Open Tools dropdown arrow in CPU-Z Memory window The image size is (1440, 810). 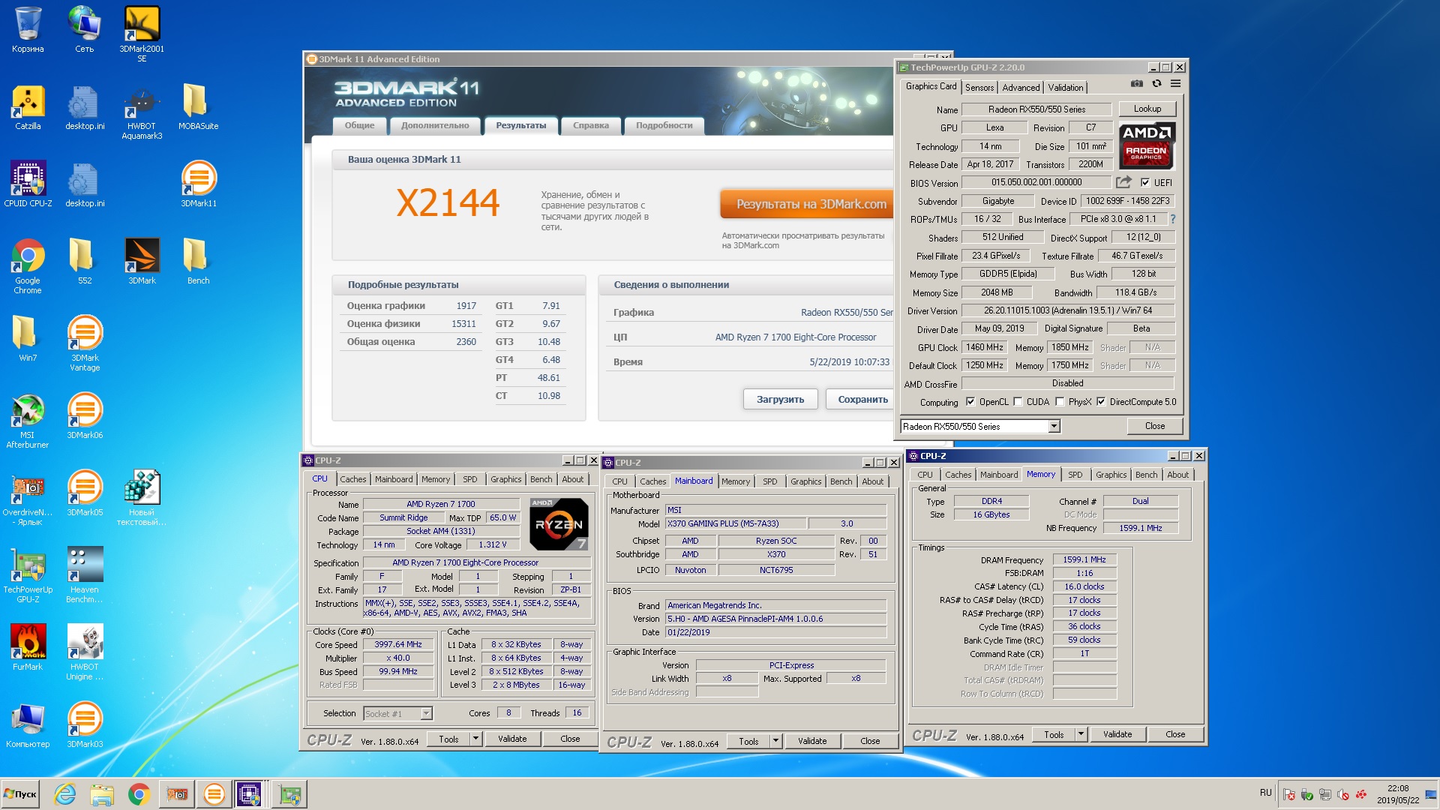pyautogui.click(x=1081, y=734)
